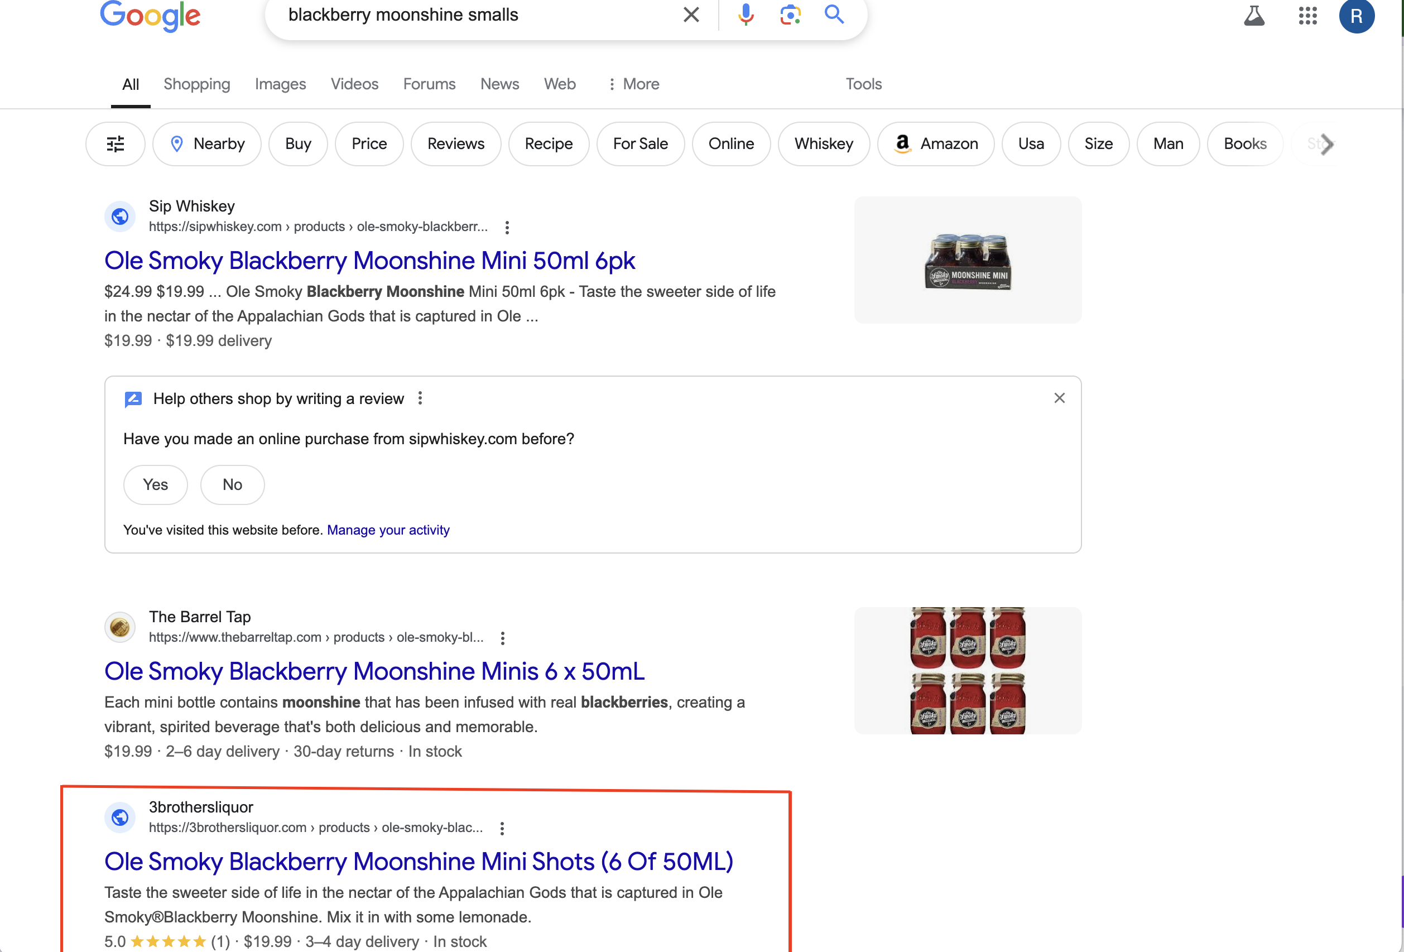The image size is (1404, 952).
Task: Click the Manage your activity link
Action: [x=388, y=530]
